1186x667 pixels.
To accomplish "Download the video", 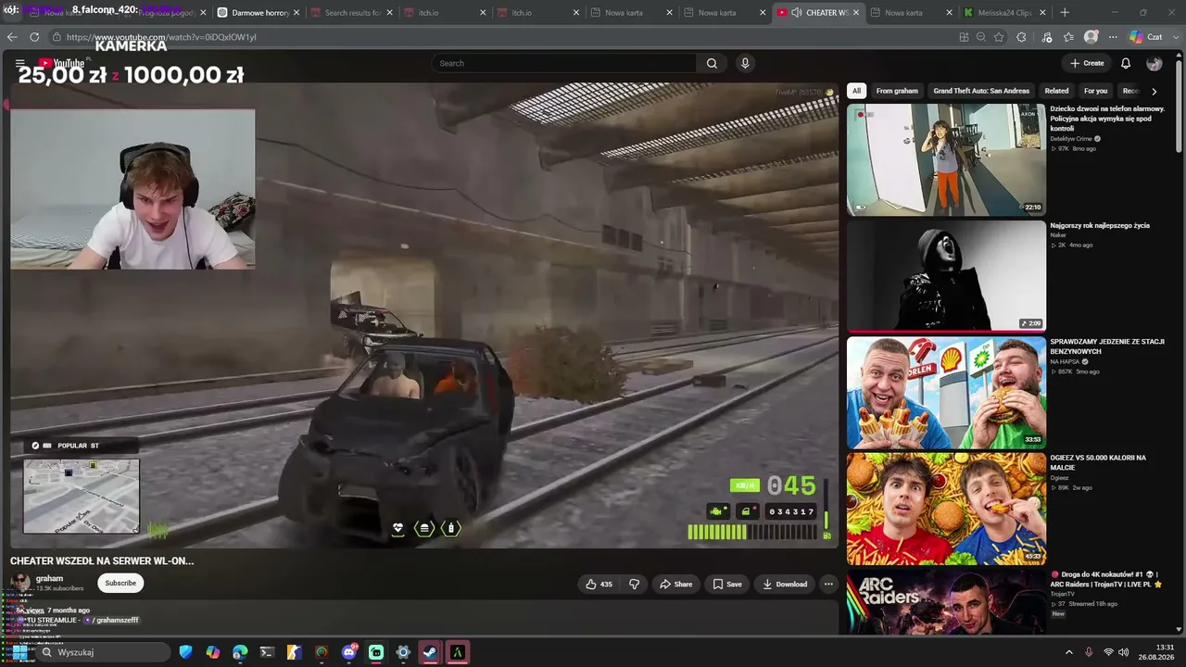I will (x=785, y=584).
